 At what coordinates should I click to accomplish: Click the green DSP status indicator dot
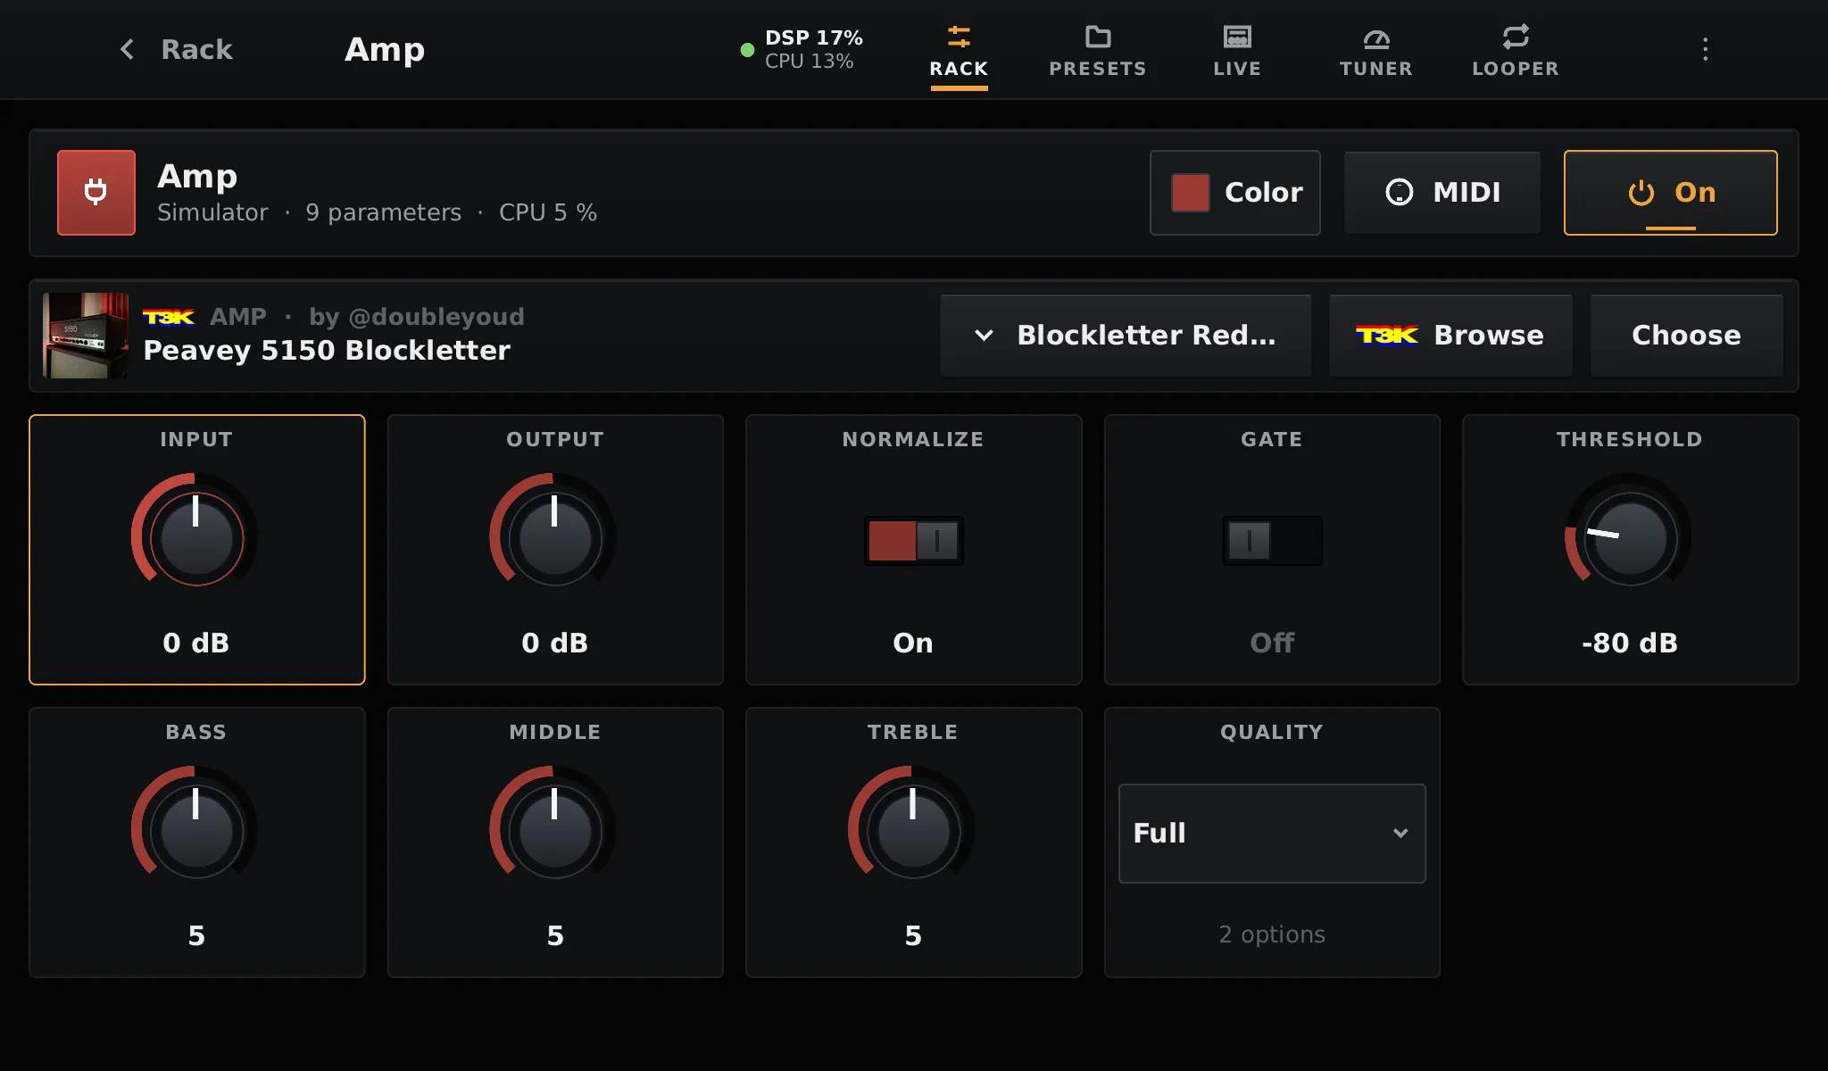point(747,50)
